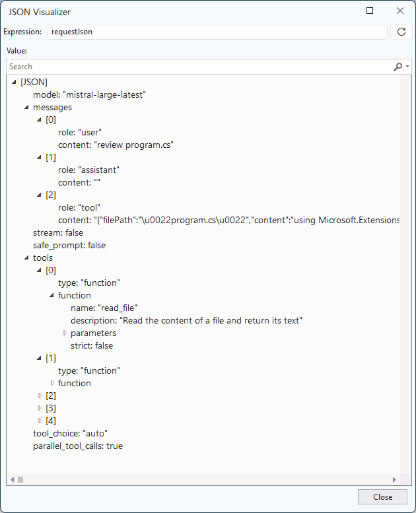The height and width of the screenshot is (513, 416).
Task: Expand the parameters node under read_file
Action: (65, 333)
